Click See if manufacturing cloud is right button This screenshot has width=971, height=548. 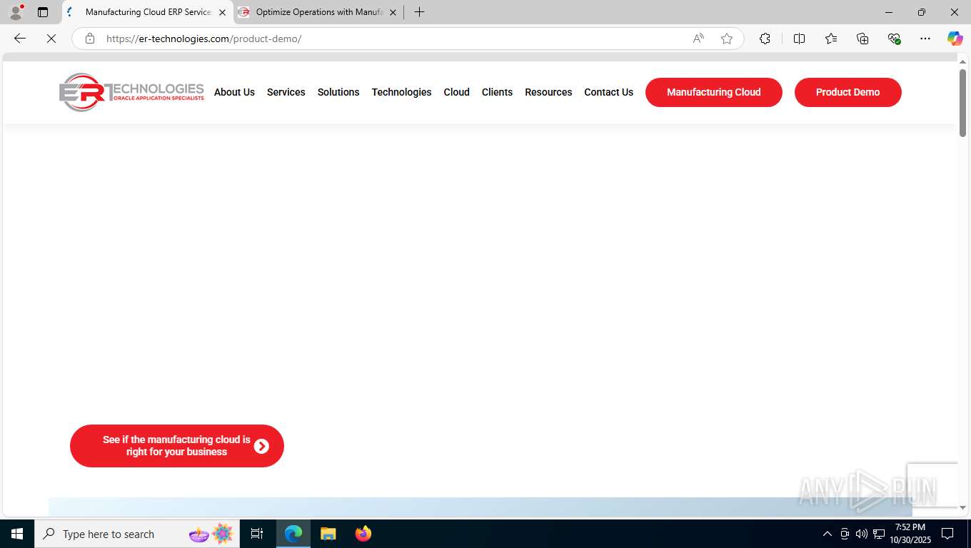[x=177, y=446]
